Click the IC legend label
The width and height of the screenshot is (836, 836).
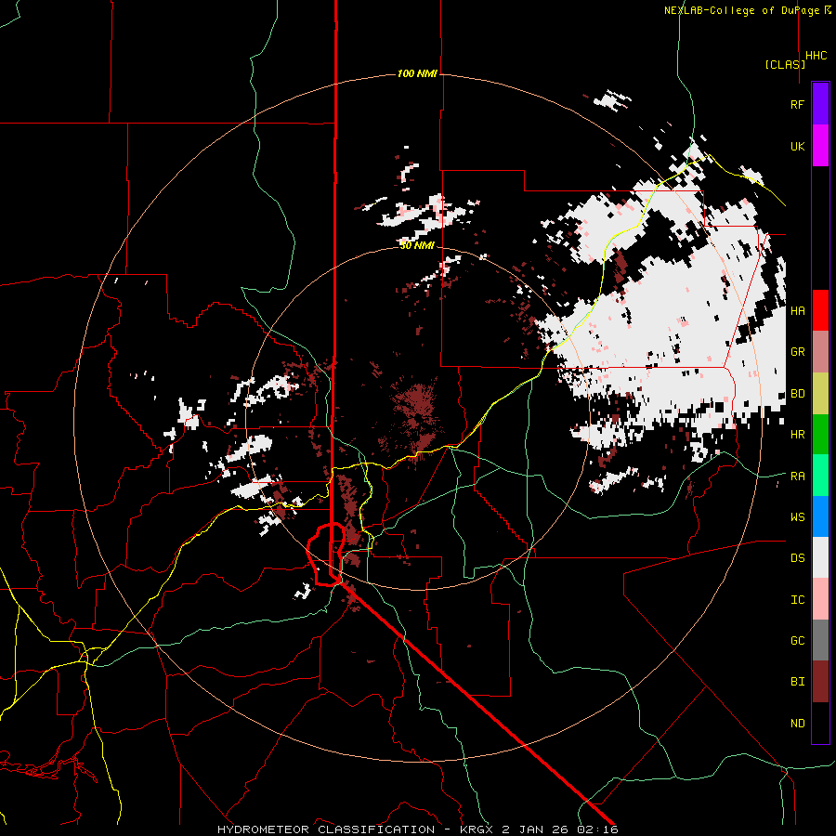(797, 600)
